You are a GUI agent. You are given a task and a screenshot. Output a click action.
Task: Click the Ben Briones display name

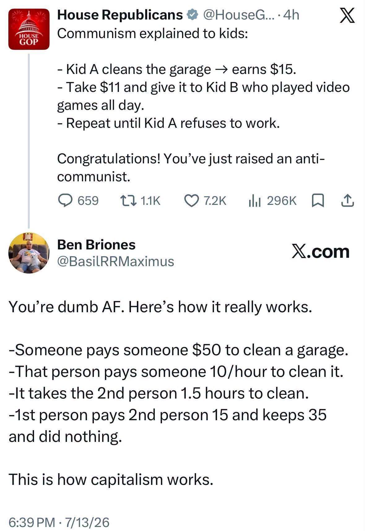click(x=96, y=245)
